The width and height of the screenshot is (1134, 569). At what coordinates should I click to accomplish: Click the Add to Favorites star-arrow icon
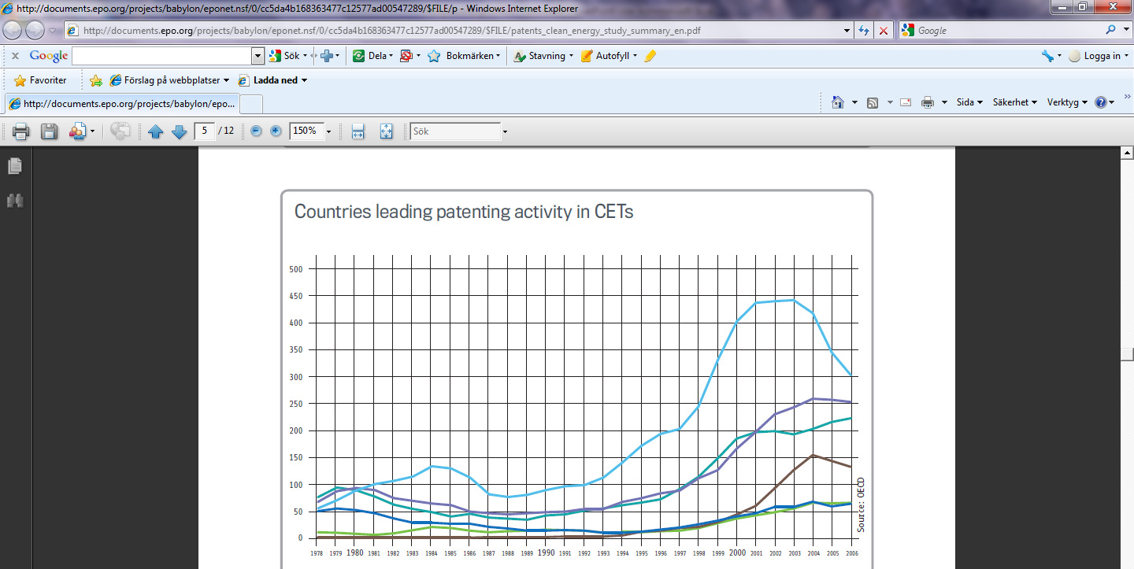[96, 80]
